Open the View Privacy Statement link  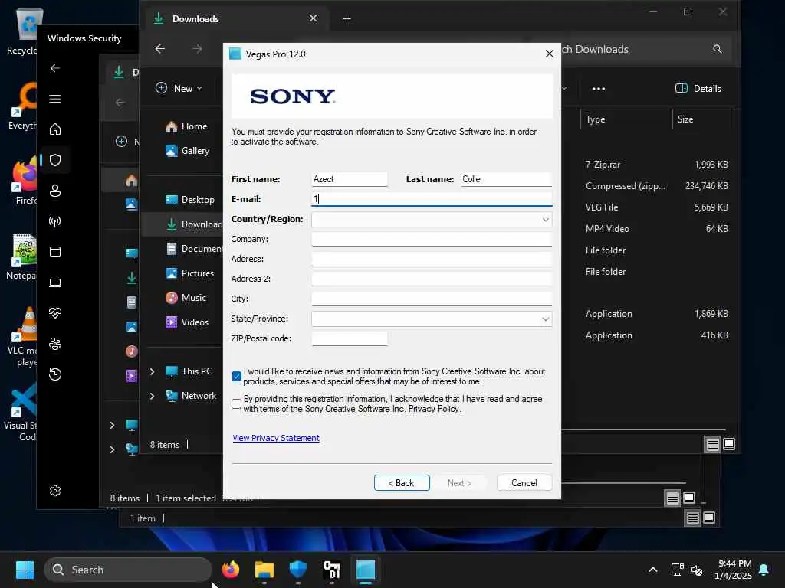click(276, 438)
